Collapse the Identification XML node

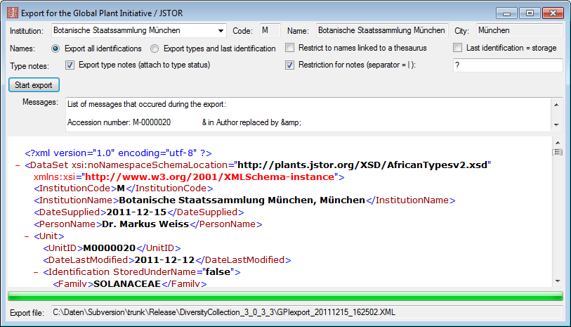[x=36, y=272]
